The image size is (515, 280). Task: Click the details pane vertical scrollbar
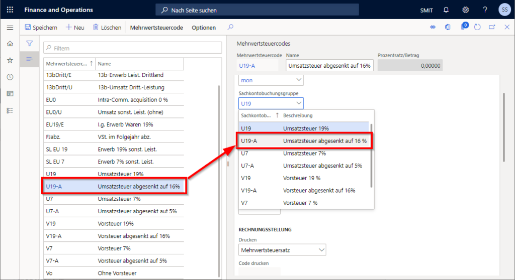[504, 127]
